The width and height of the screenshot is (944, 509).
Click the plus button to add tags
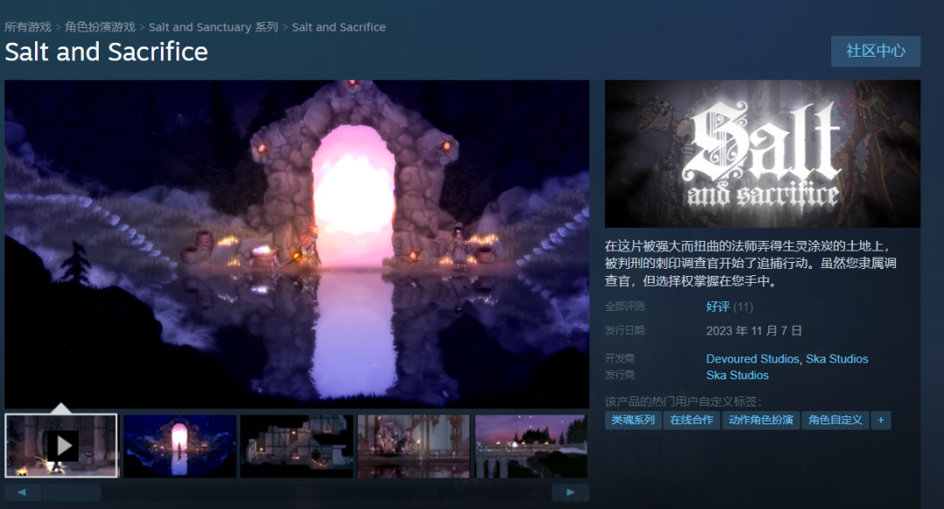click(x=881, y=420)
